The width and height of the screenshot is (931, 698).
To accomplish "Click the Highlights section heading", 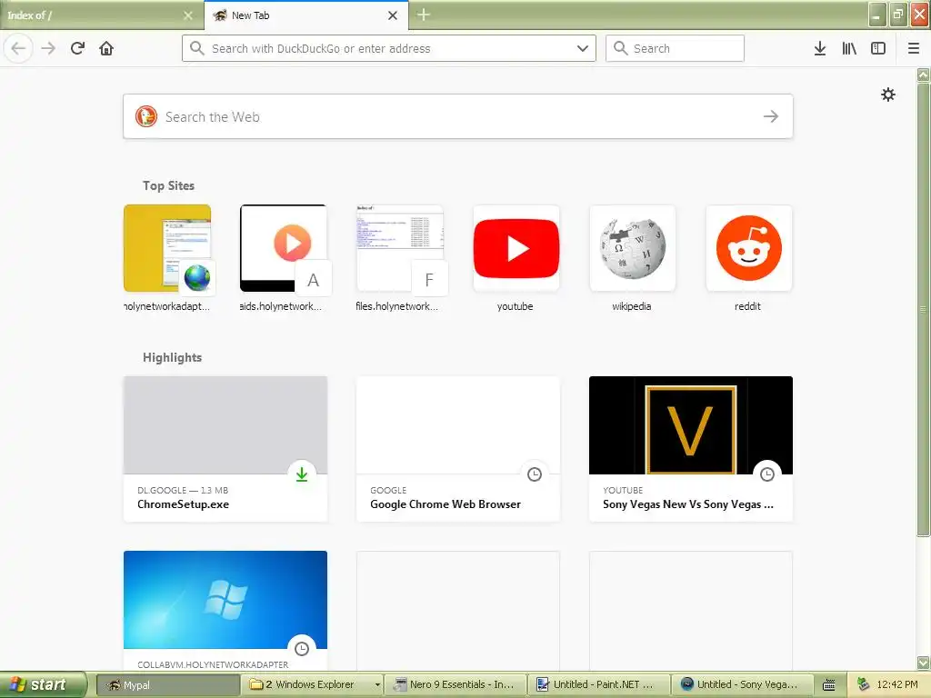I will click(172, 357).
